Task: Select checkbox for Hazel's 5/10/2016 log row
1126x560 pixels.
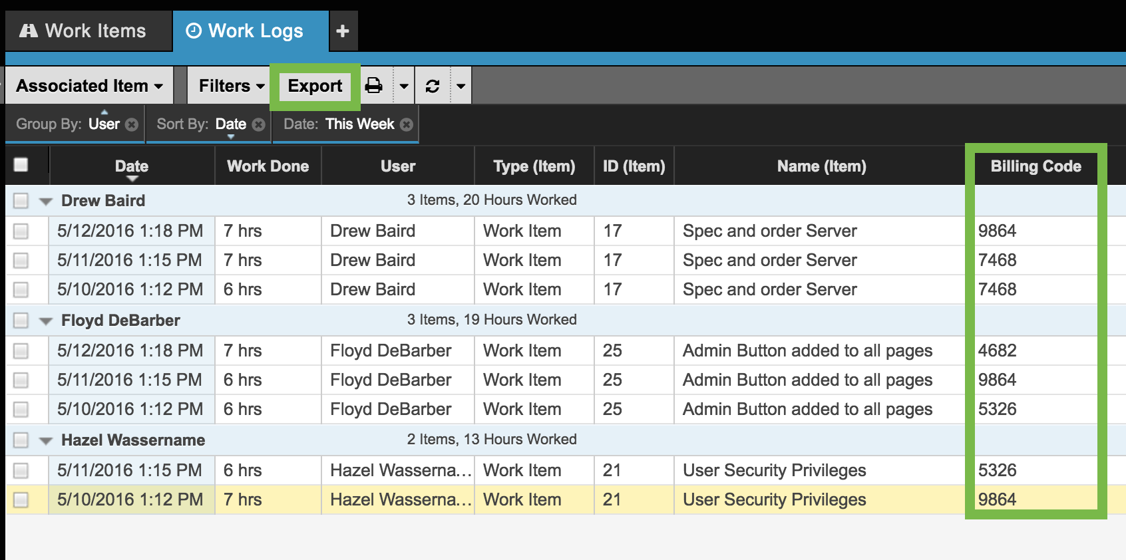Action: point(21,499)
